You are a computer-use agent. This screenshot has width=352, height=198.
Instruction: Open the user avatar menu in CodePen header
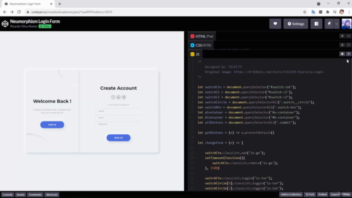point(346,24)
